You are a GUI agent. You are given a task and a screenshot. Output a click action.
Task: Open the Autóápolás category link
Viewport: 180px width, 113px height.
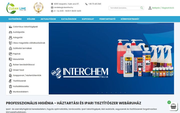(x=19, y=32)
